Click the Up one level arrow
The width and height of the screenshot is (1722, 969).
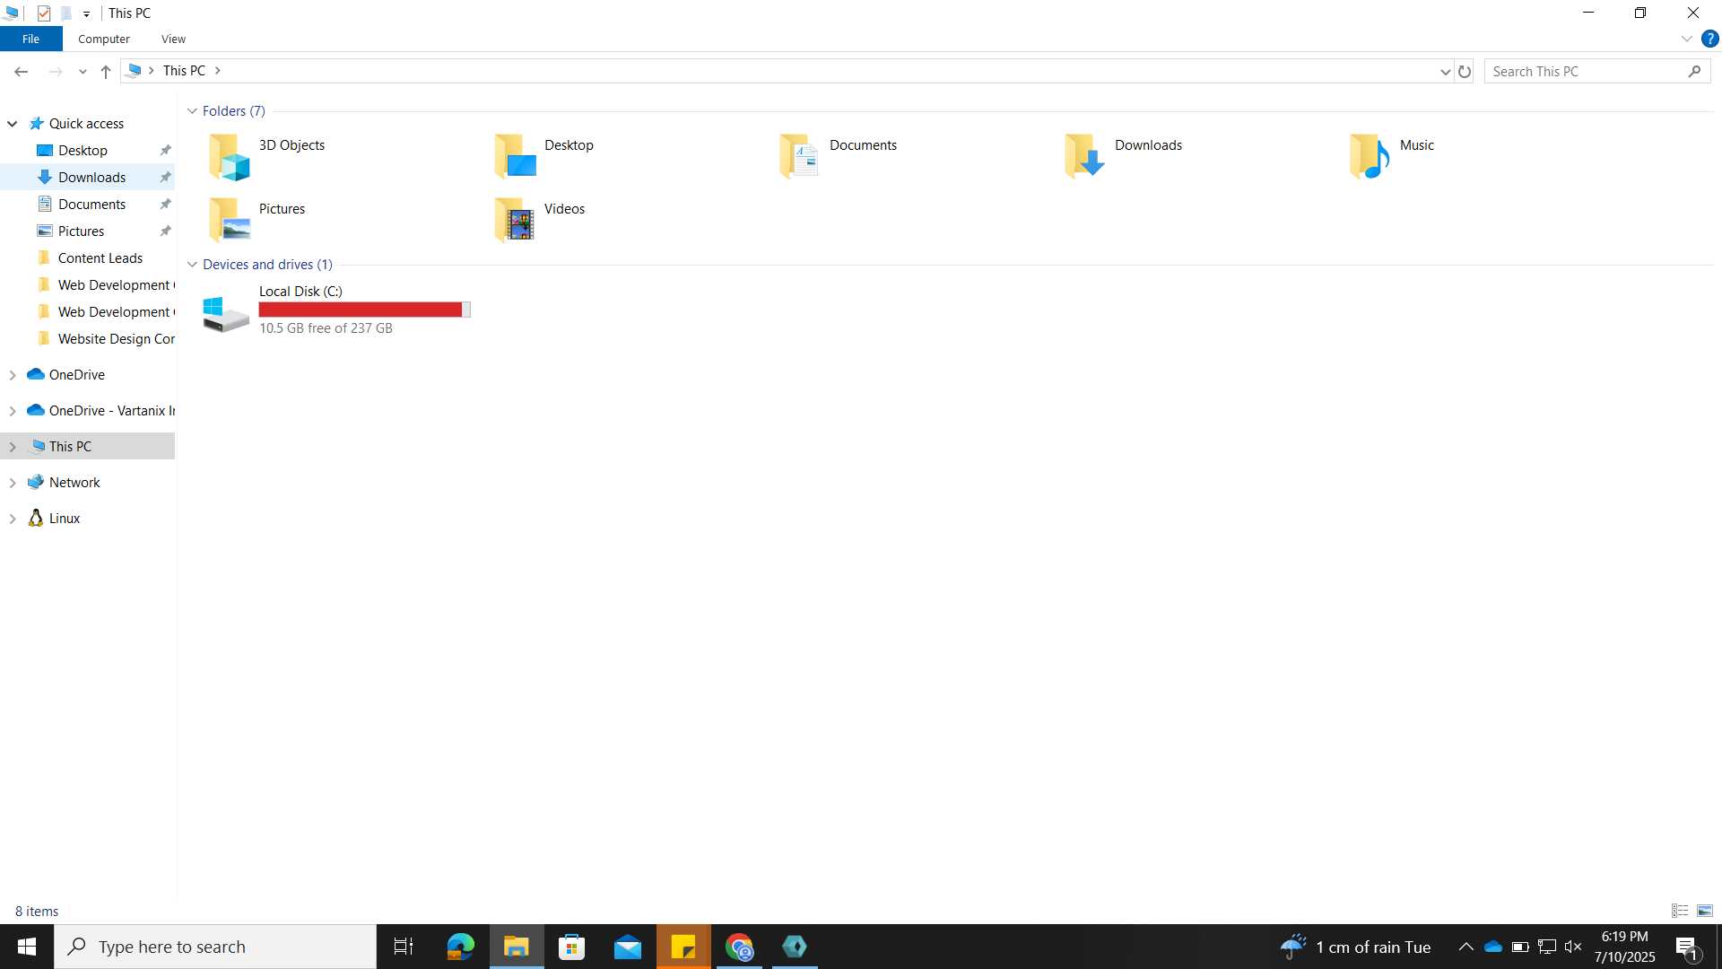coord(106,71)
